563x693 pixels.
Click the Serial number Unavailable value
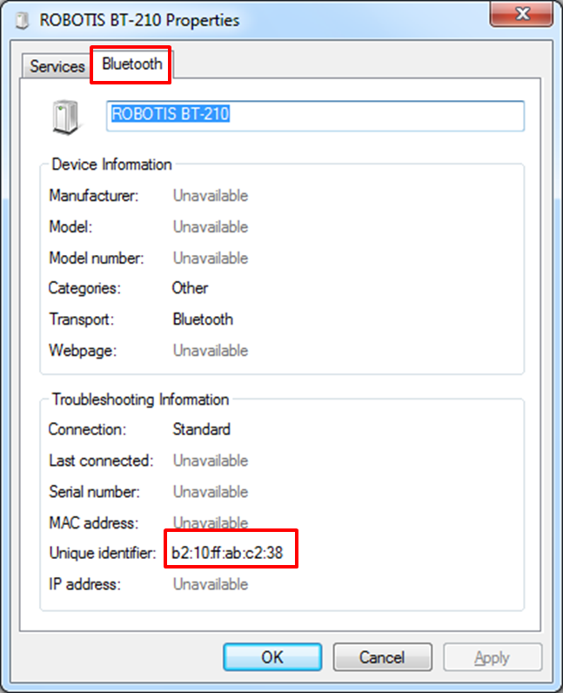[x=211, y=492]
